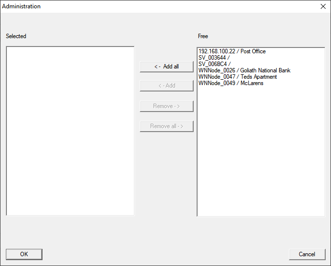
Task: Cancel the Administration dialog
Action: [x=307, y=254]
